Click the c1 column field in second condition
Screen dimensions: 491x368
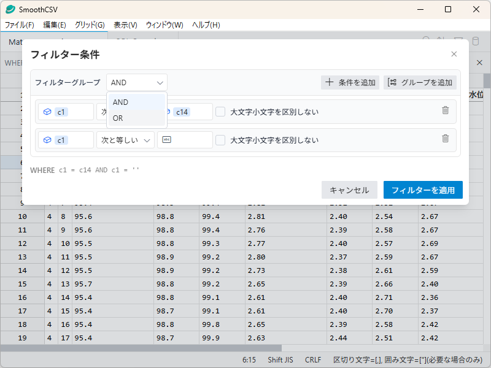[66, 140]
